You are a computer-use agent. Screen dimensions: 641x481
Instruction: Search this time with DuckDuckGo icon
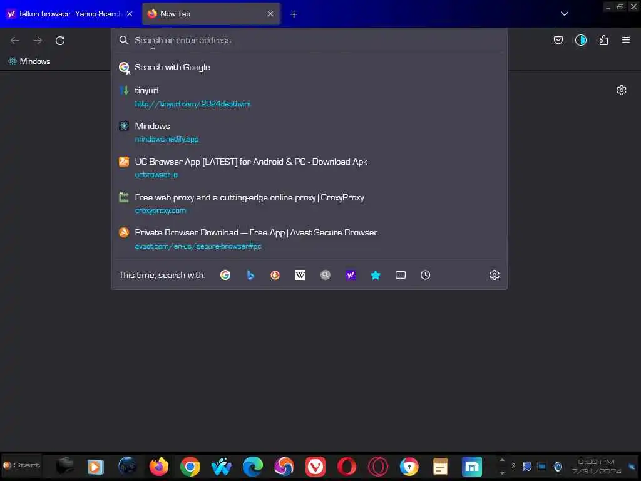click(275, 276)
